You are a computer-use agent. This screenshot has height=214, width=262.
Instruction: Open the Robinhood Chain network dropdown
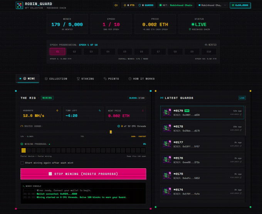tap(212, 5)
